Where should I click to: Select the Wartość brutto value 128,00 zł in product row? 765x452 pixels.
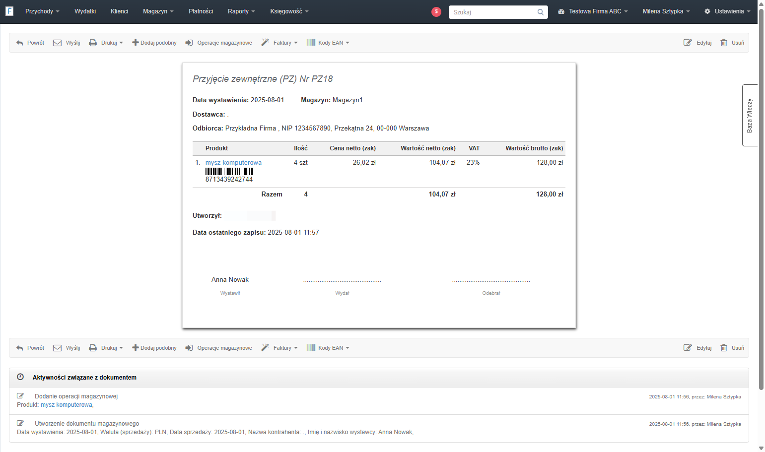coord(550,162)
